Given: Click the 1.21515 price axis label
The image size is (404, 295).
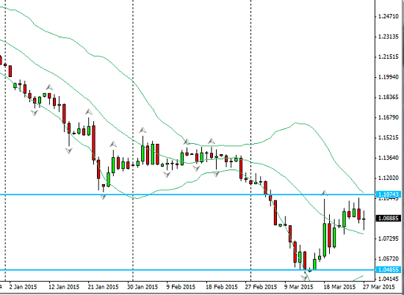Looking at the screenshot, I should click(x=389, y=57).
